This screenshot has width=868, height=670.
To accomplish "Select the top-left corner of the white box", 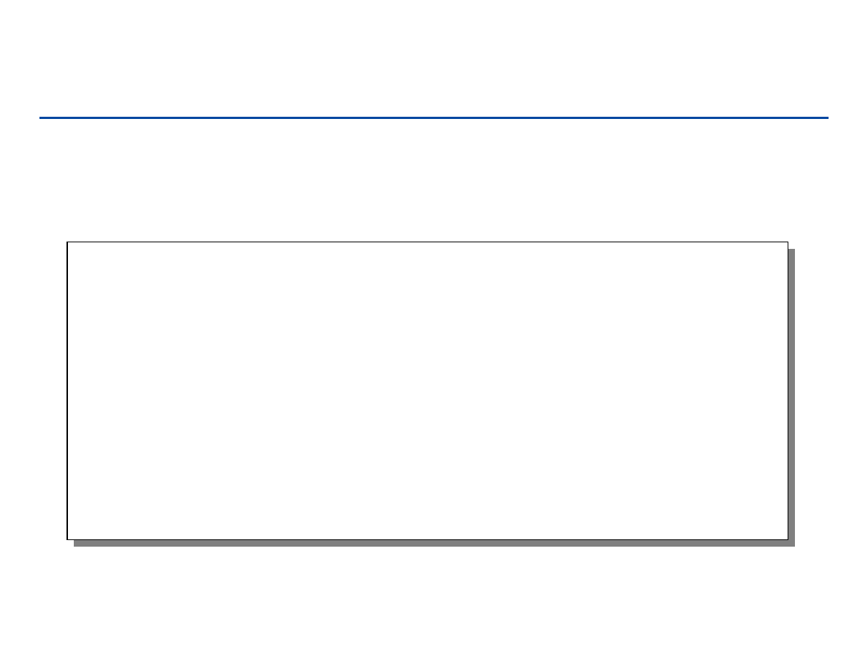I will coord(67,242).
